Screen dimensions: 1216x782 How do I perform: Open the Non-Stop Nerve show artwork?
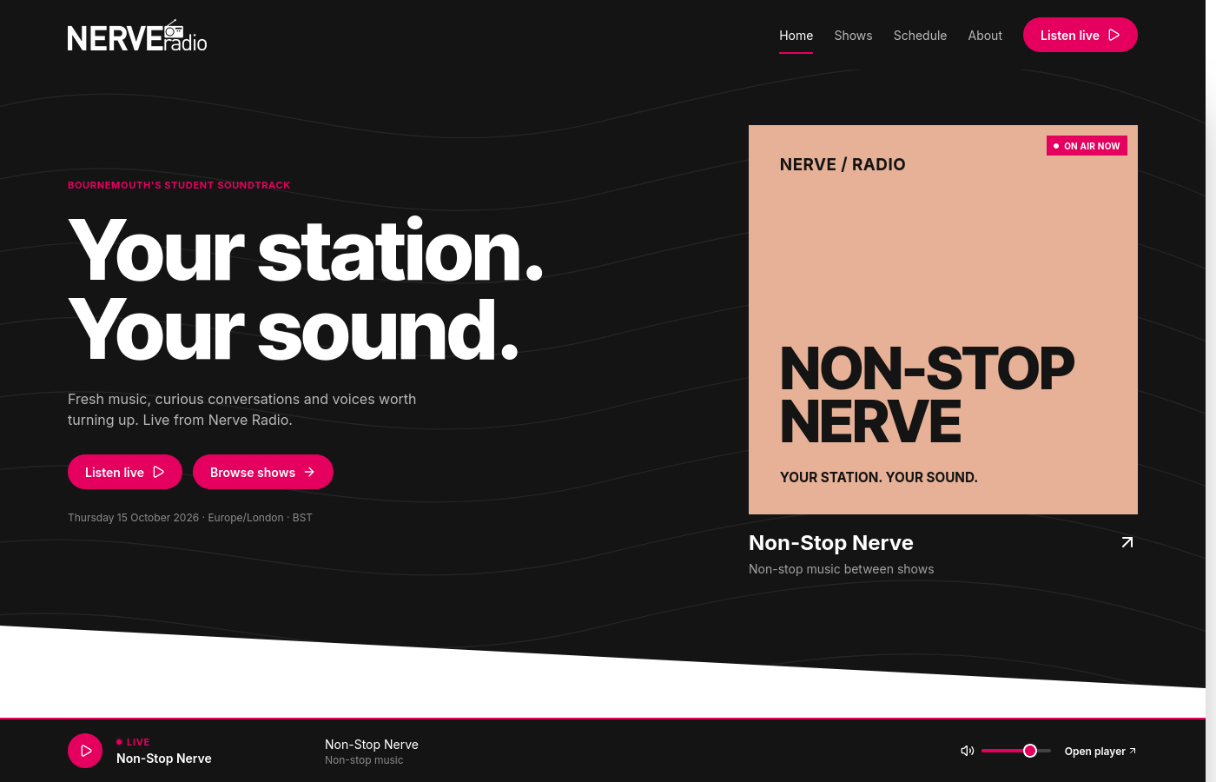[943, 320]
